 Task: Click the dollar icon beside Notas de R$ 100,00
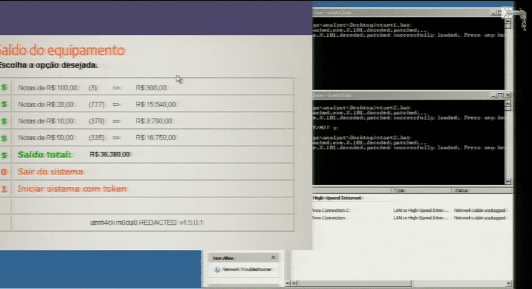4,88
